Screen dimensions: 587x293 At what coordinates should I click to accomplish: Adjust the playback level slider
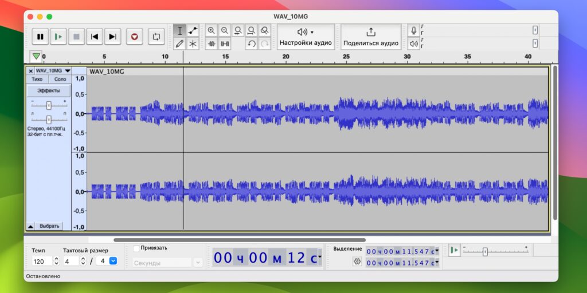(x=535, y=43)
